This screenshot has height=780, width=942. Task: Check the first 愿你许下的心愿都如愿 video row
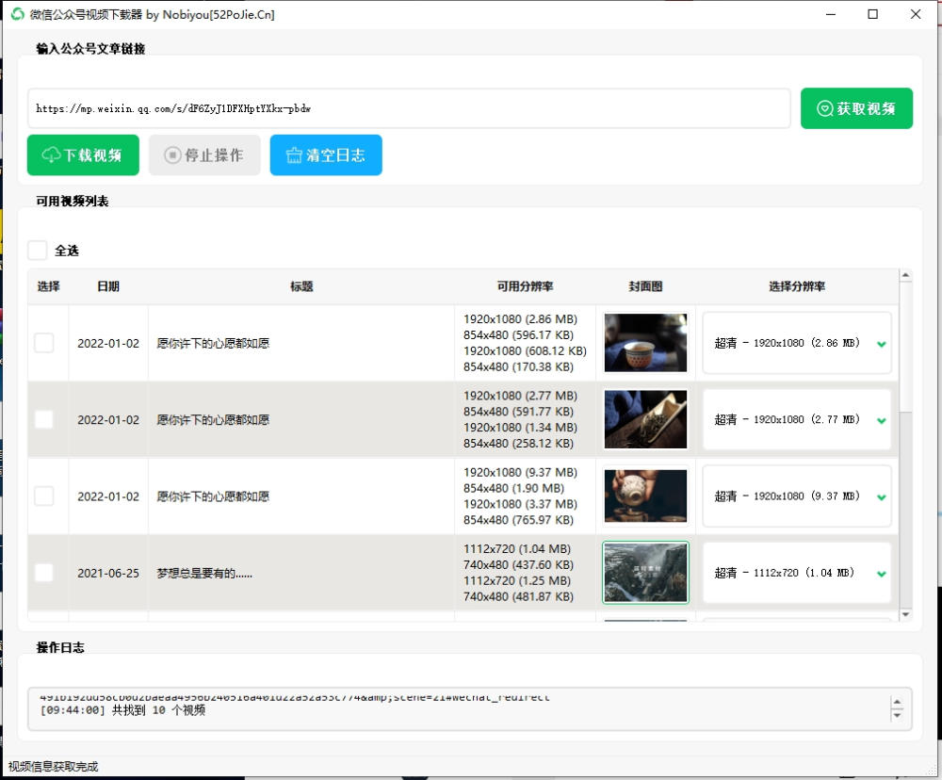click(44, 343)
